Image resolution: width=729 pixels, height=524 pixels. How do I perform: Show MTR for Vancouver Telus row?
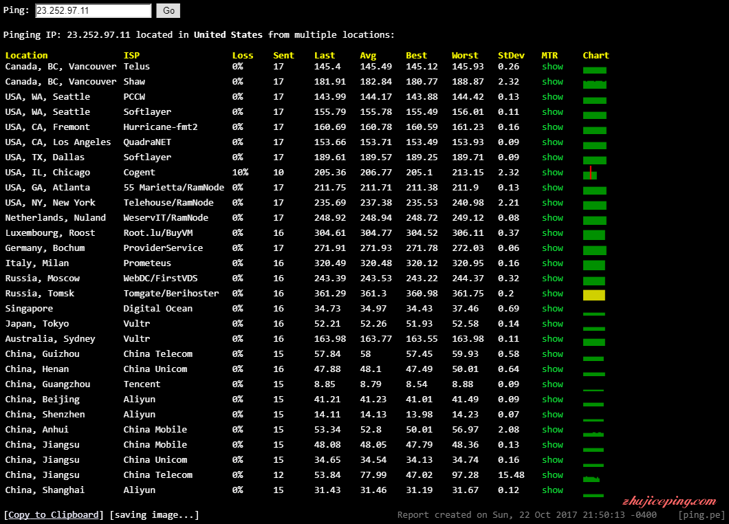[x=552, y=67]
